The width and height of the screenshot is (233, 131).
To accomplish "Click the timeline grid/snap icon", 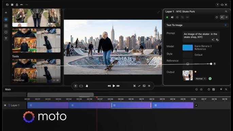I will (214, 89).
